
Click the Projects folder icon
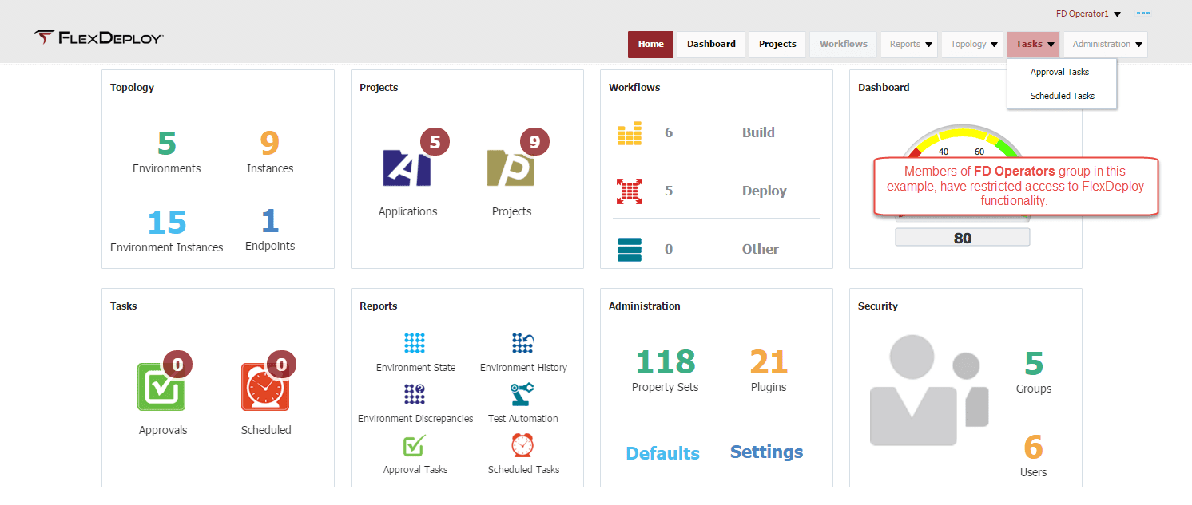point(511,168)
